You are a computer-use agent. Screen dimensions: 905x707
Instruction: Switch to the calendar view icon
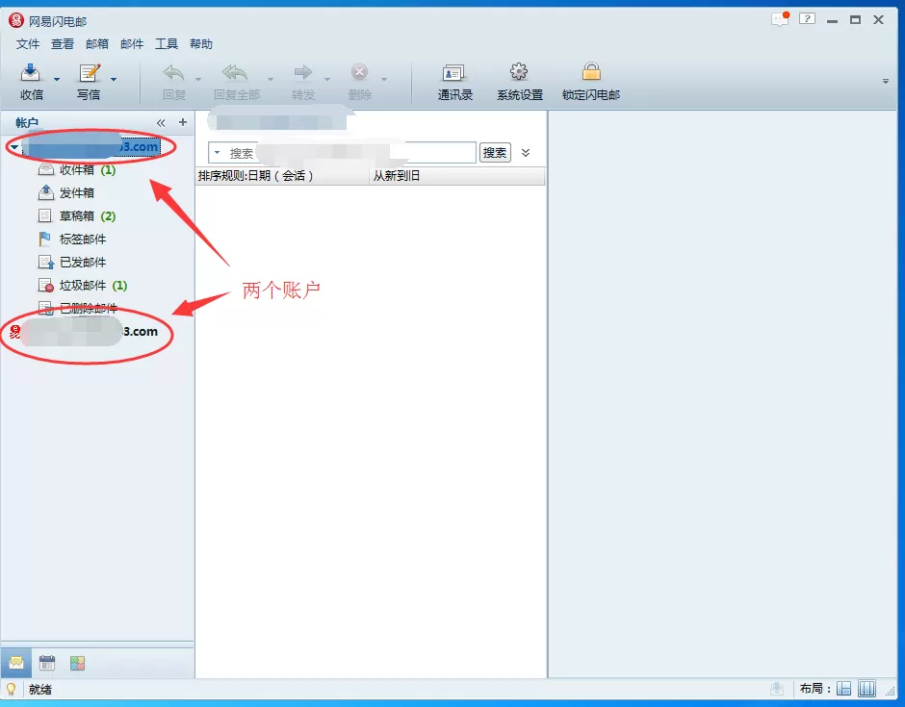tap(47, 663)
